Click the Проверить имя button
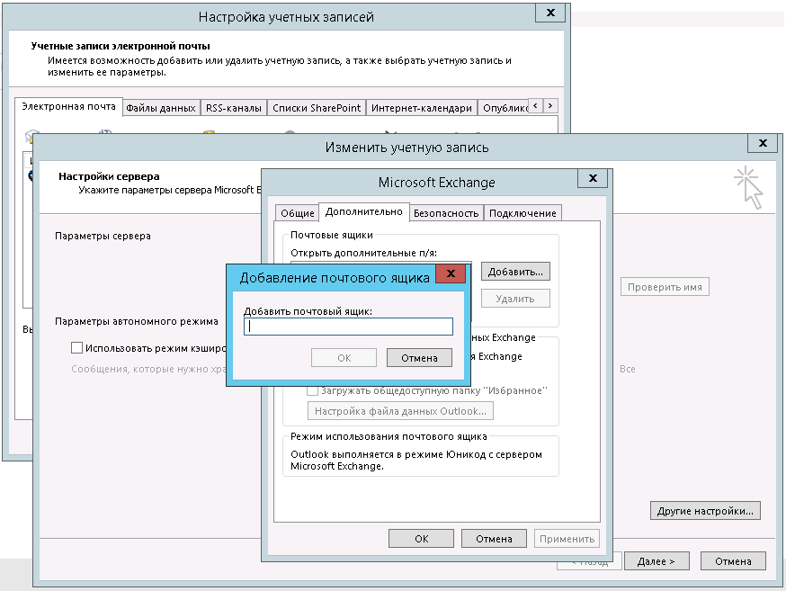 pos(665,287)
